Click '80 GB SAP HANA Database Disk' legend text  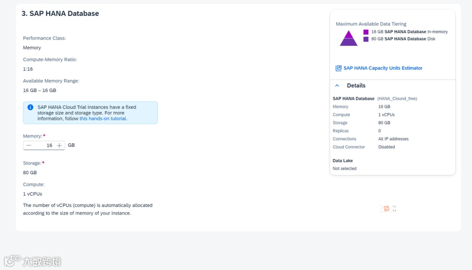(403, 39)
